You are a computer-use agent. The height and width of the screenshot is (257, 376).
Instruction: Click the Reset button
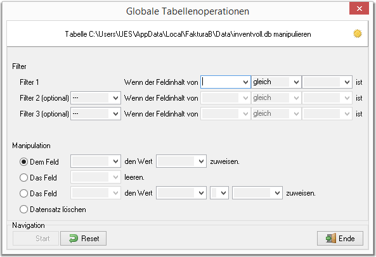84,239
